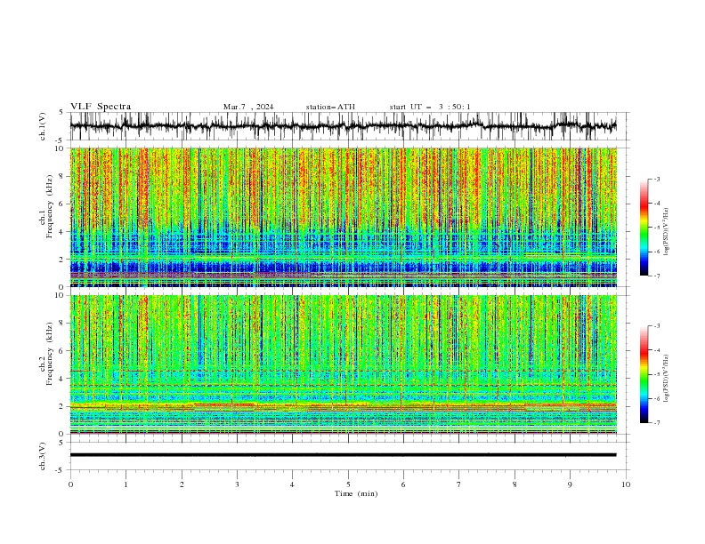The height and width of the screenshot is (544, 705).
Task: Click the ch.1 voltage waveform trace
Action: [343, 126]
